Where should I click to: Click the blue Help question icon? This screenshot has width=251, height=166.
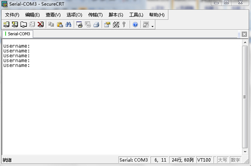[135, 24]
